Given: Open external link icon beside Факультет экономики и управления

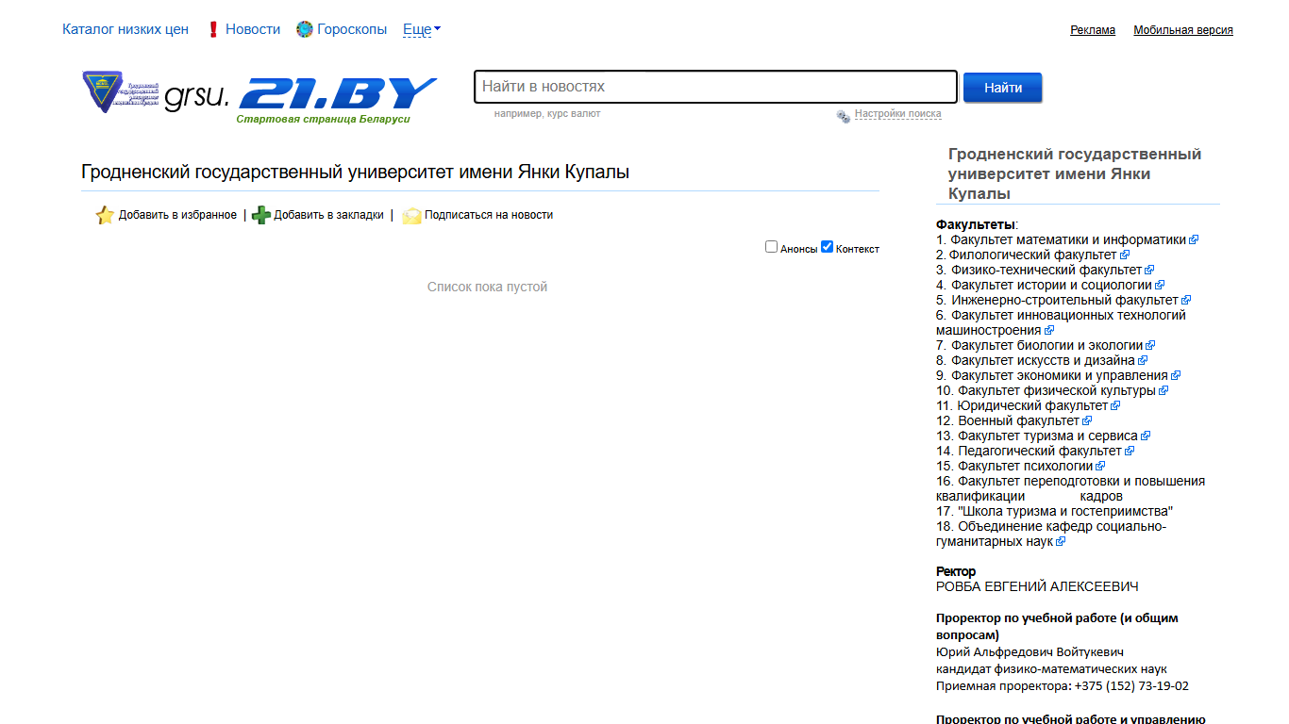Looking at the screenshot, I should [1176, 376].
